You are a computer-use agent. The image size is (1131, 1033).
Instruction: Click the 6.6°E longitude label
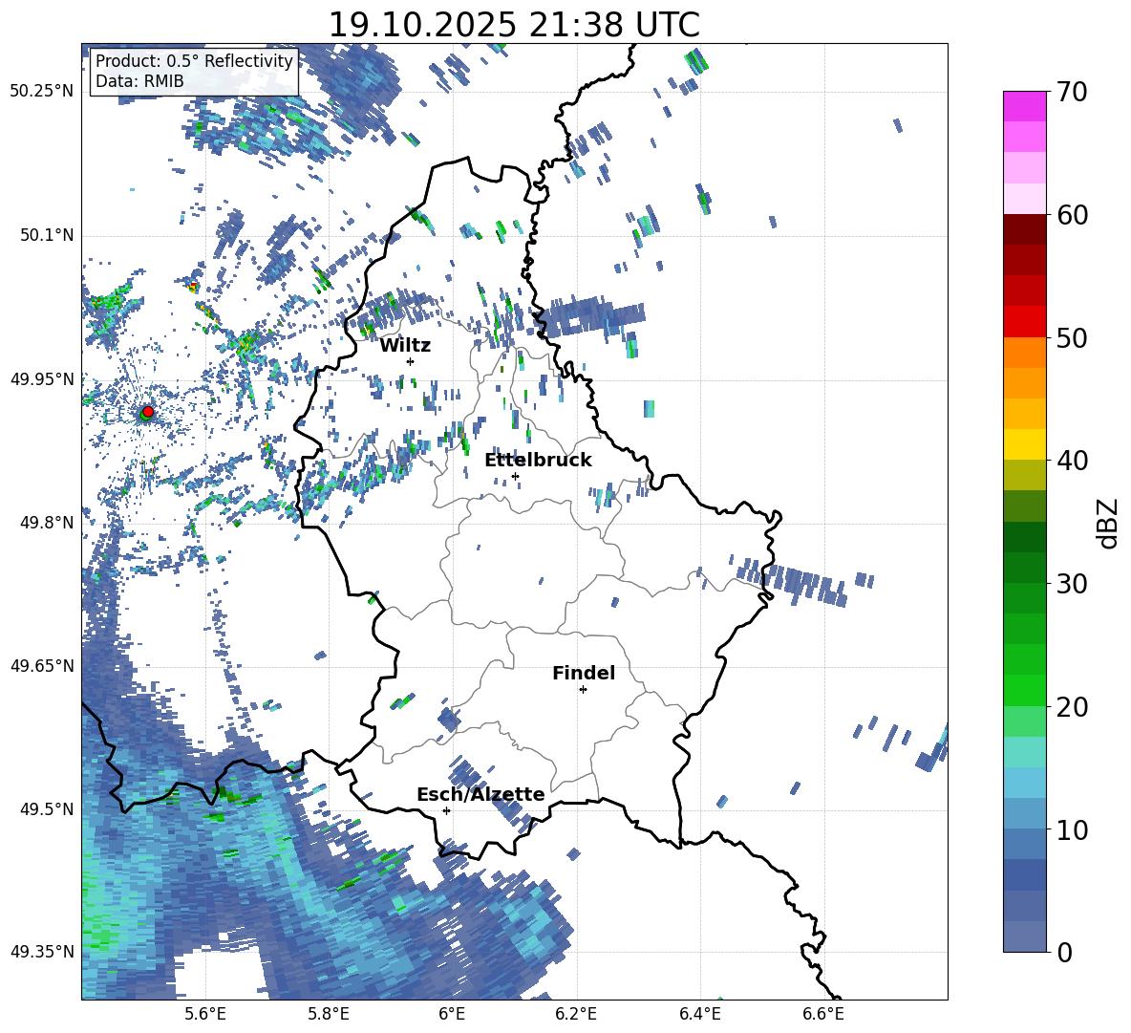(823, 1015)
